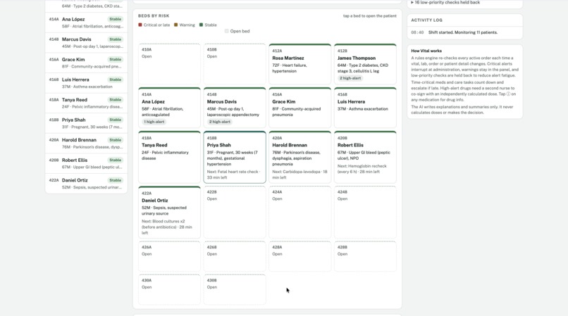Open Harold Brennan in the patient list
Image resolution: width=568 pixels, height=316 pixels.
coord(86,144)
